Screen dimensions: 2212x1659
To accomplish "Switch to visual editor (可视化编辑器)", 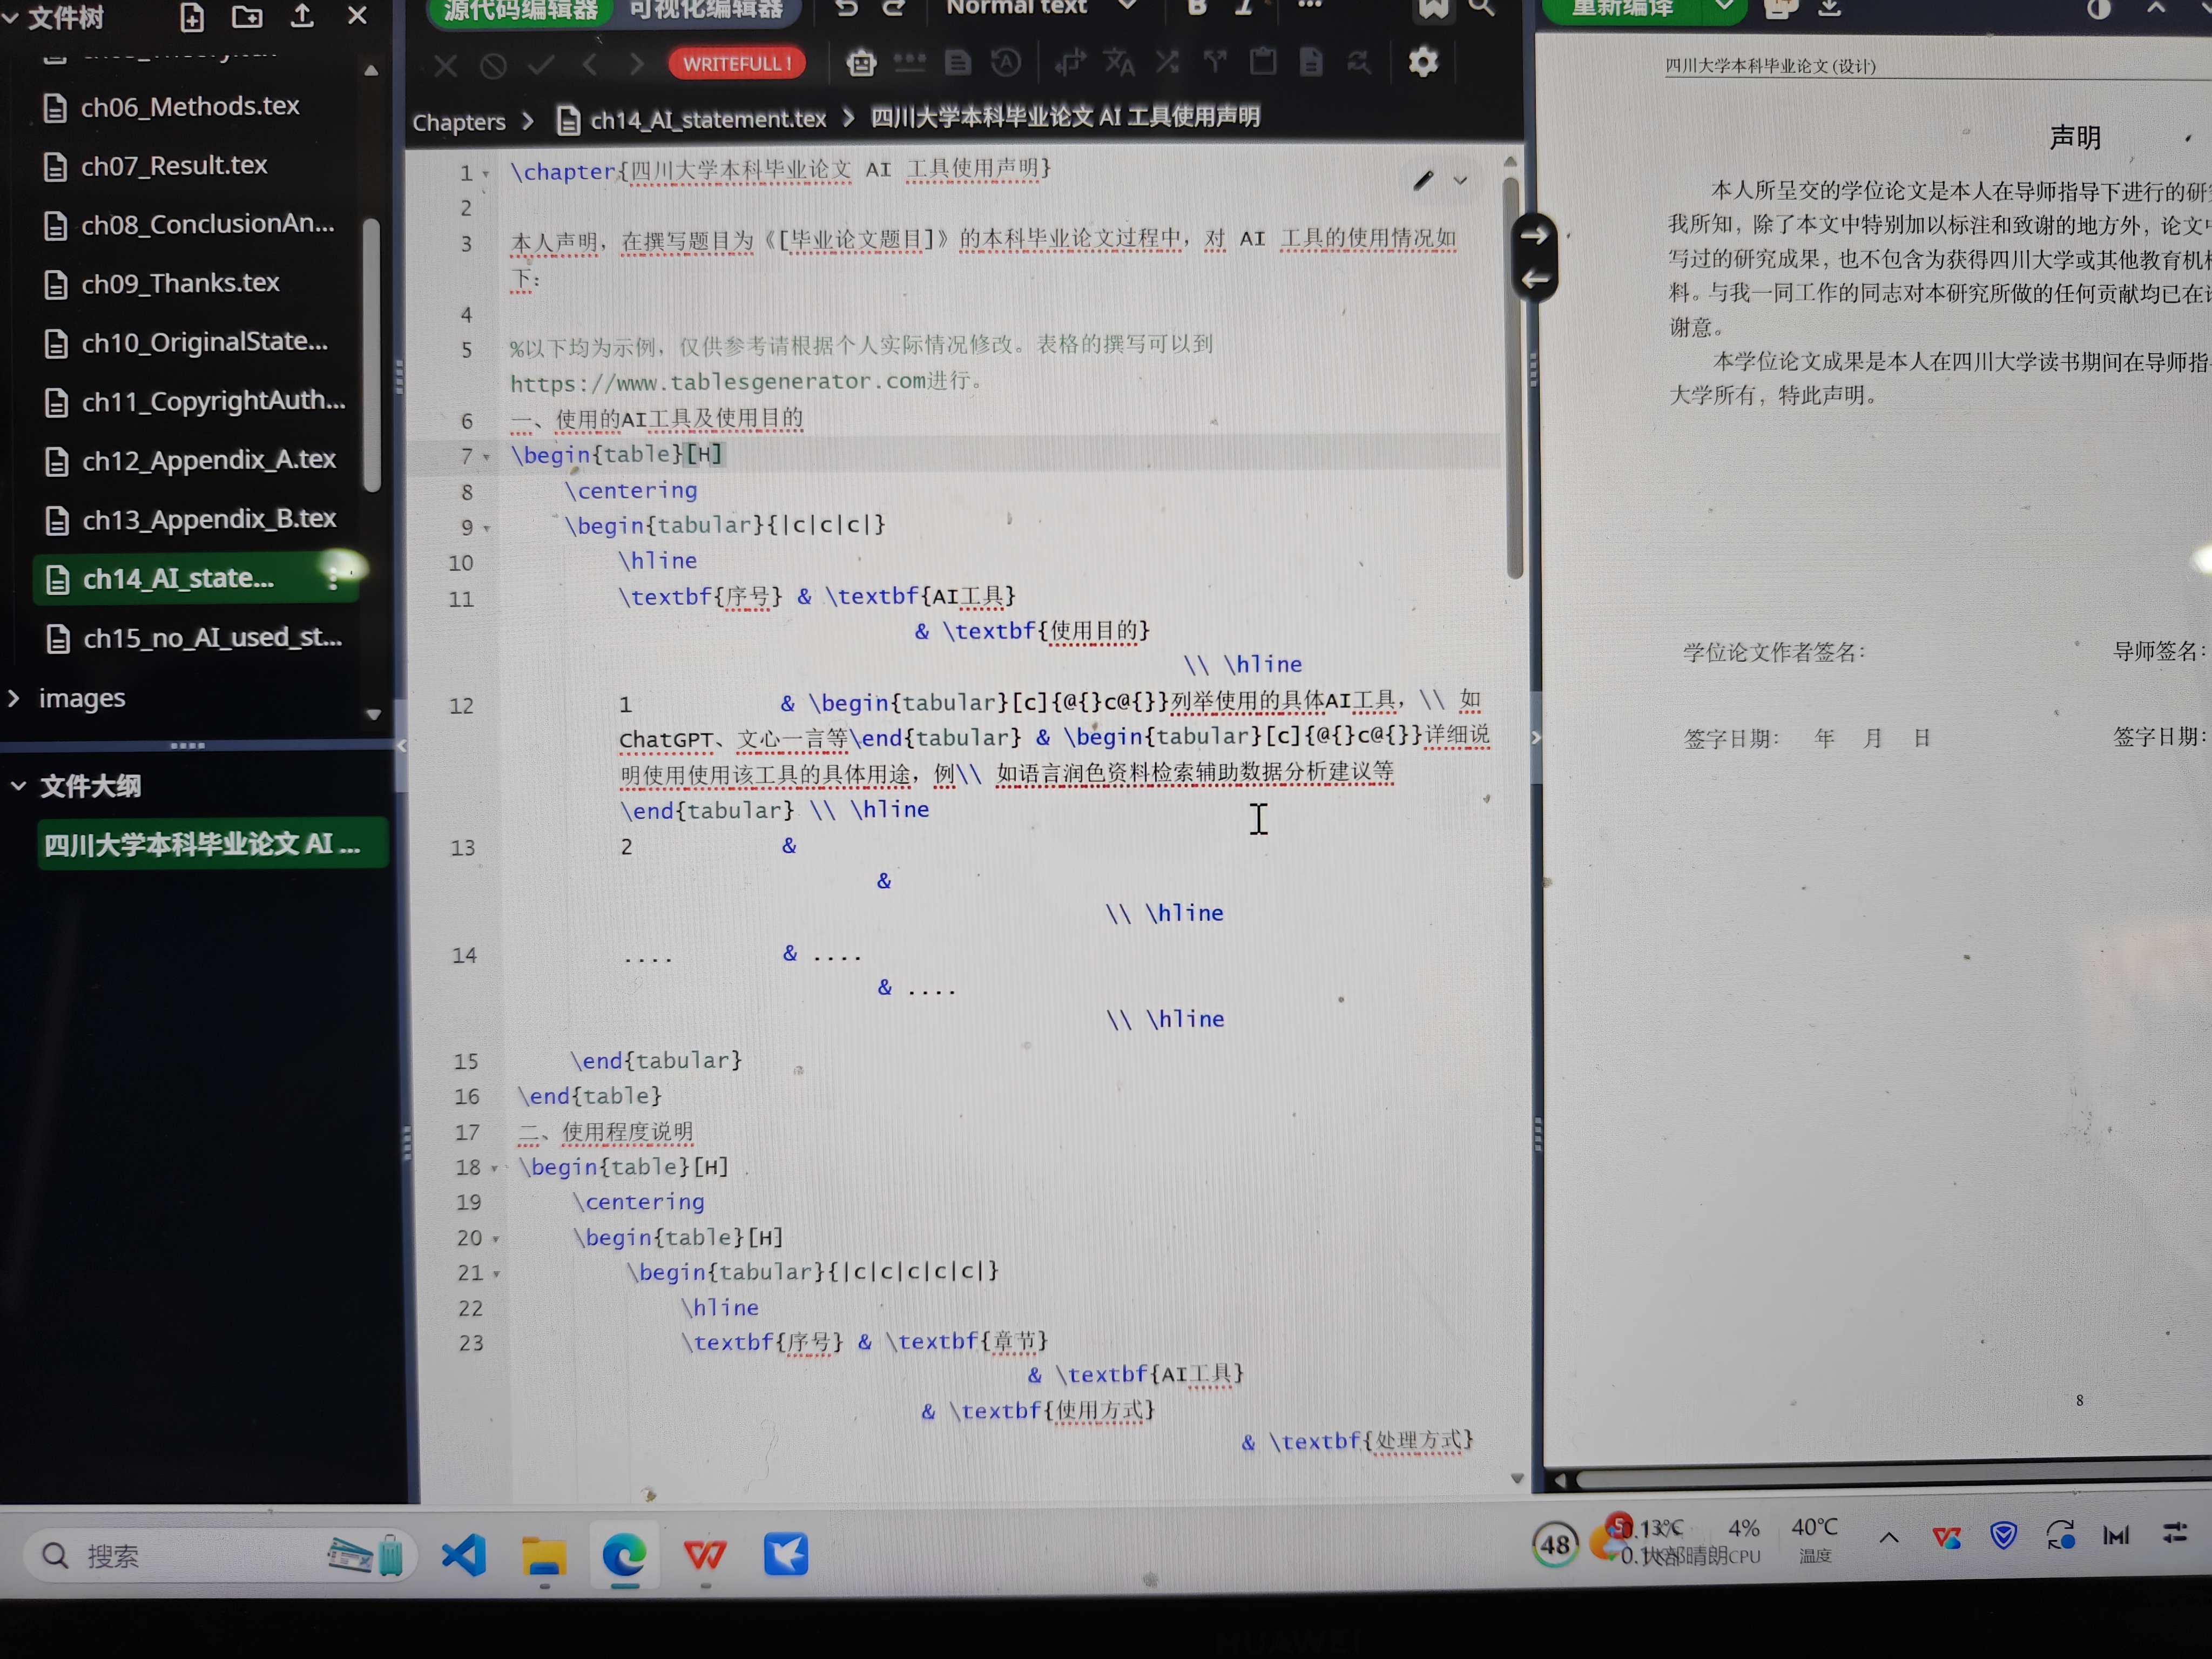I will tap(706, 10).
